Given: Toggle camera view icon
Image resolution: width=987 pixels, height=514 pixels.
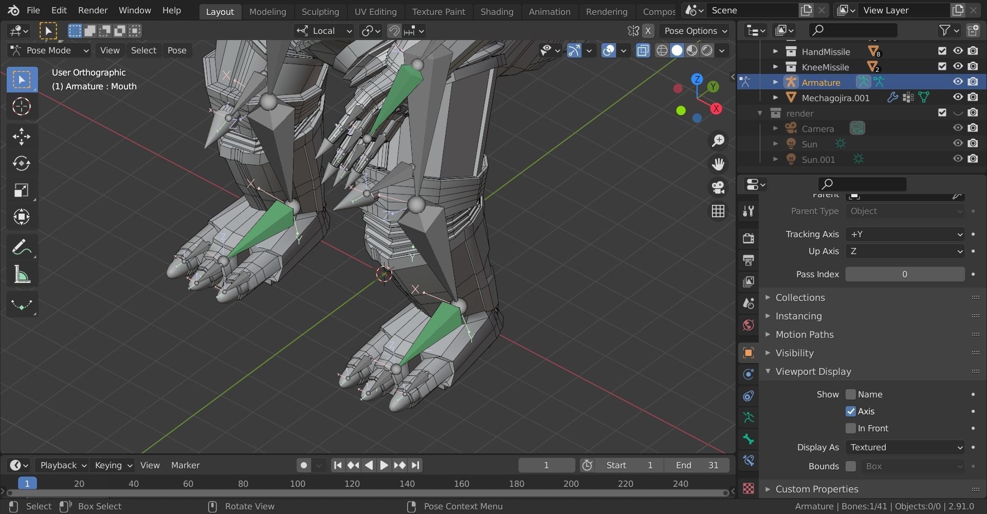Looking at the screenshot, I should 718,187.
